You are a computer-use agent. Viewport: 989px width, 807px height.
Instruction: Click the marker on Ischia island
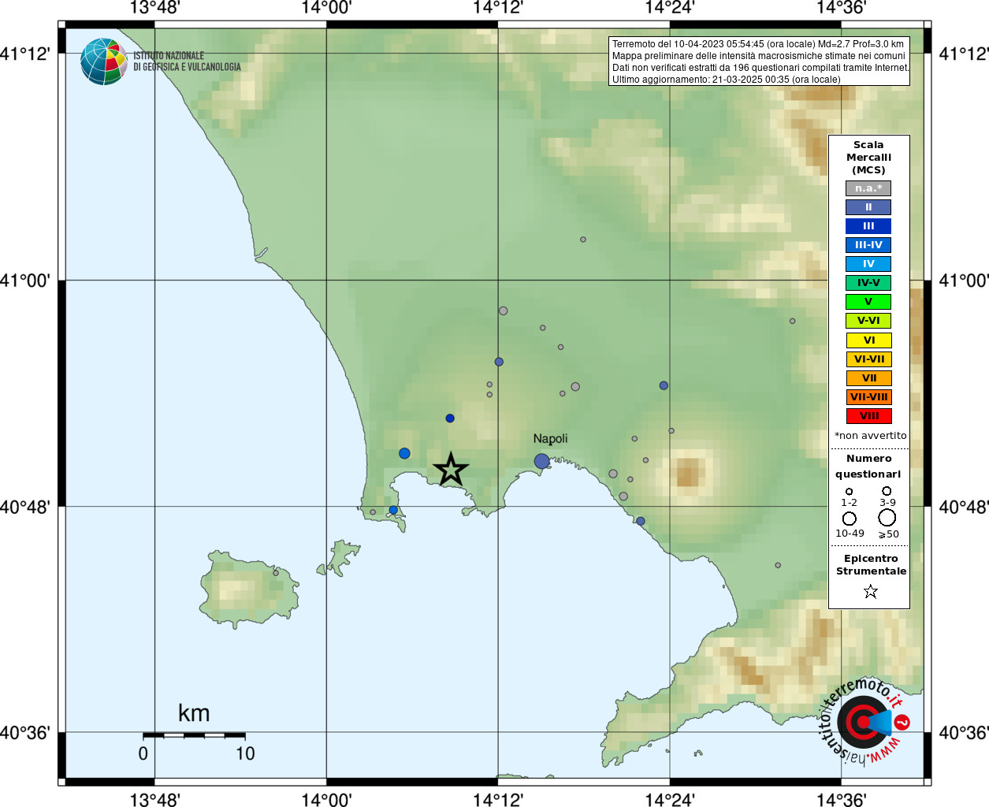pyautogui.click(x=276, y=573)
